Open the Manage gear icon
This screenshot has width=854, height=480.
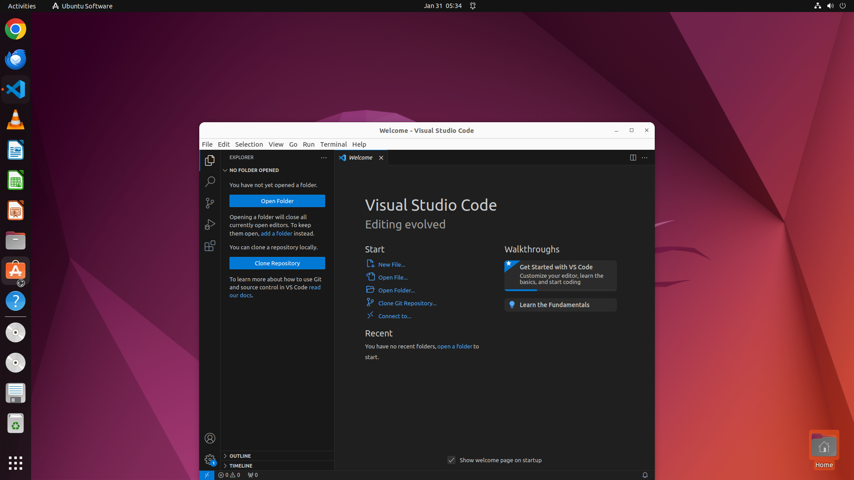click(210, 460)
